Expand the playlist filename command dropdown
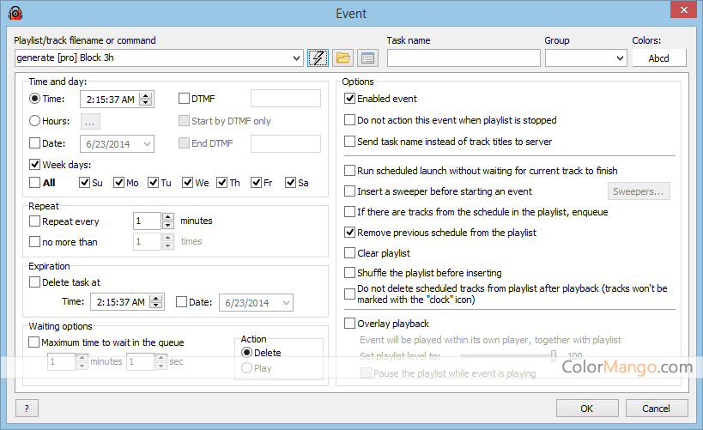 [x=297, y=58]
